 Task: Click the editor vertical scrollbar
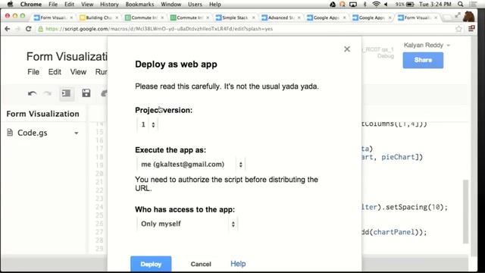pyautogui.click(x=465, y=212)
